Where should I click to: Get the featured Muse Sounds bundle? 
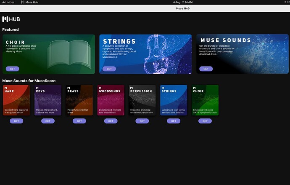click(x=206, y=69)
